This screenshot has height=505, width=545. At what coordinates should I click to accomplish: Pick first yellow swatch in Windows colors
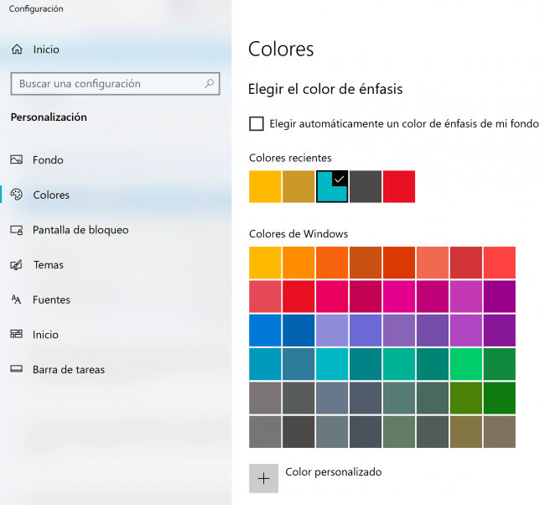coord(265,263)
